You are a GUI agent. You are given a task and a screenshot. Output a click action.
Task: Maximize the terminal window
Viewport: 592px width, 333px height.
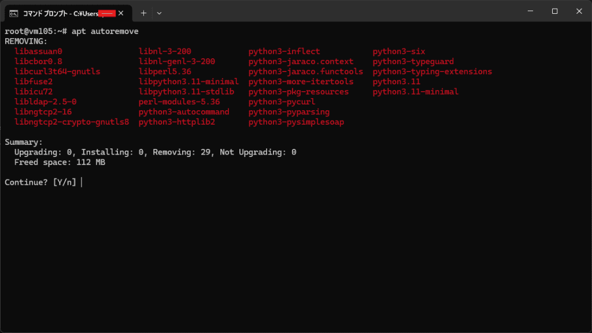(x=554, y=11)
